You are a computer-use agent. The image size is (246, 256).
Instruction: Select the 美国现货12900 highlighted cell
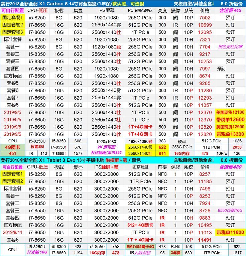[x=230, y=127]
